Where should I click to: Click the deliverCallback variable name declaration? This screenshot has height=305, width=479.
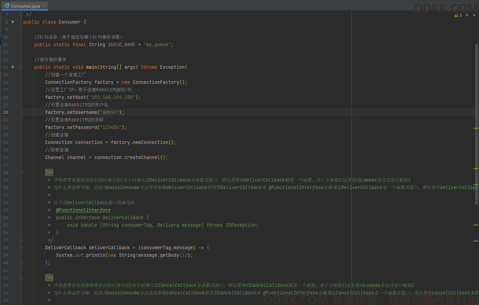[109, 248]
